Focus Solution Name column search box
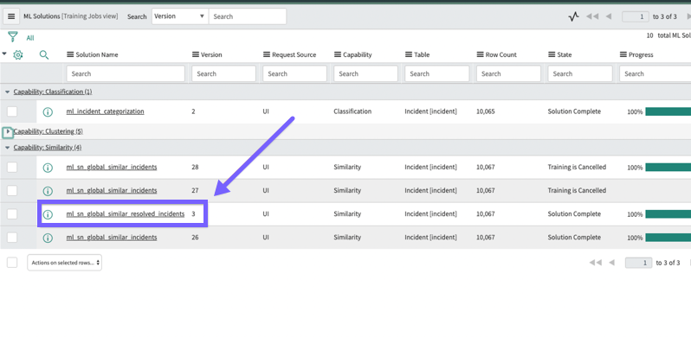 click(126, 73)
